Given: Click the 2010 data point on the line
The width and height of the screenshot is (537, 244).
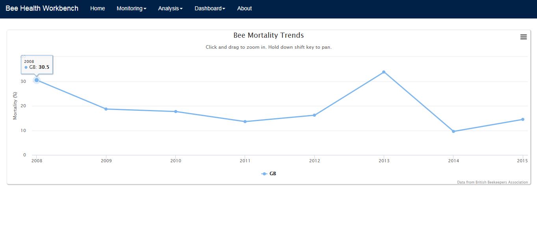Looking at the screenshot, I should coord(176,112).
